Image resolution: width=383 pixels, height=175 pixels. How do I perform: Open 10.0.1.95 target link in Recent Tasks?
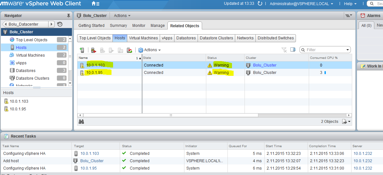pos(89,168)
